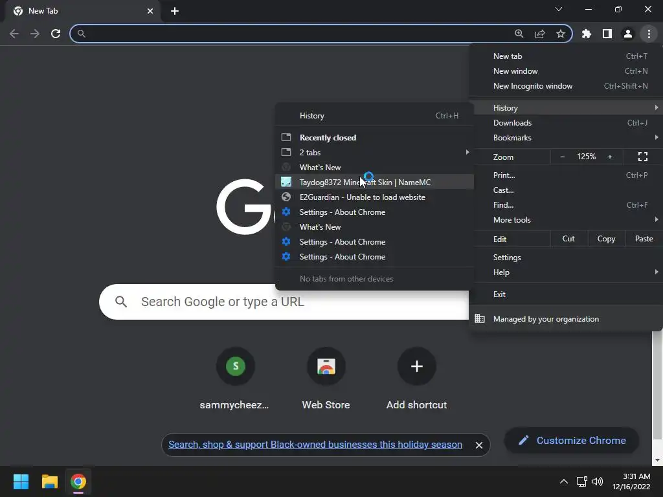Click the share page icon

pos(540,34)
